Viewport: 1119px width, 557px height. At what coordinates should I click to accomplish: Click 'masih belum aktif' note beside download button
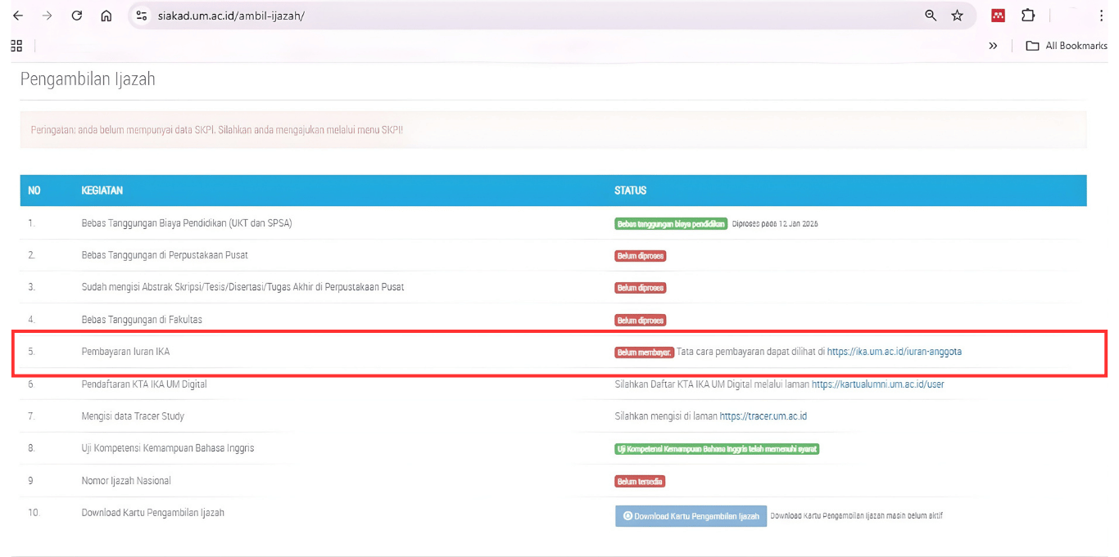tap(856, 516)
